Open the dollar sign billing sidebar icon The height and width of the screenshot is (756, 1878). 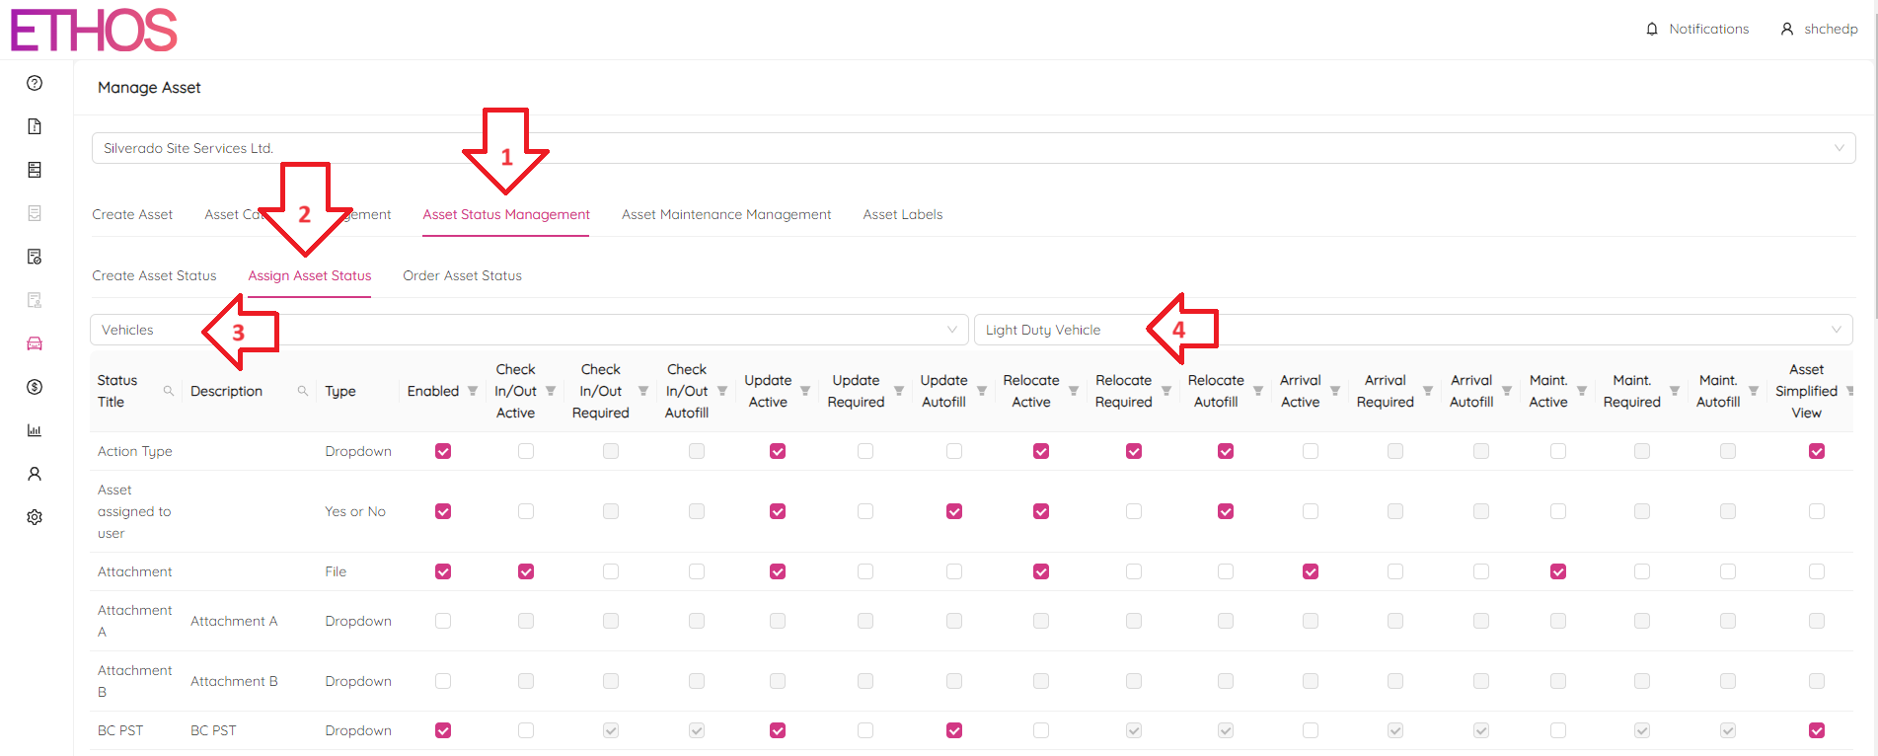pyautogui.click(x=35, y=387)
